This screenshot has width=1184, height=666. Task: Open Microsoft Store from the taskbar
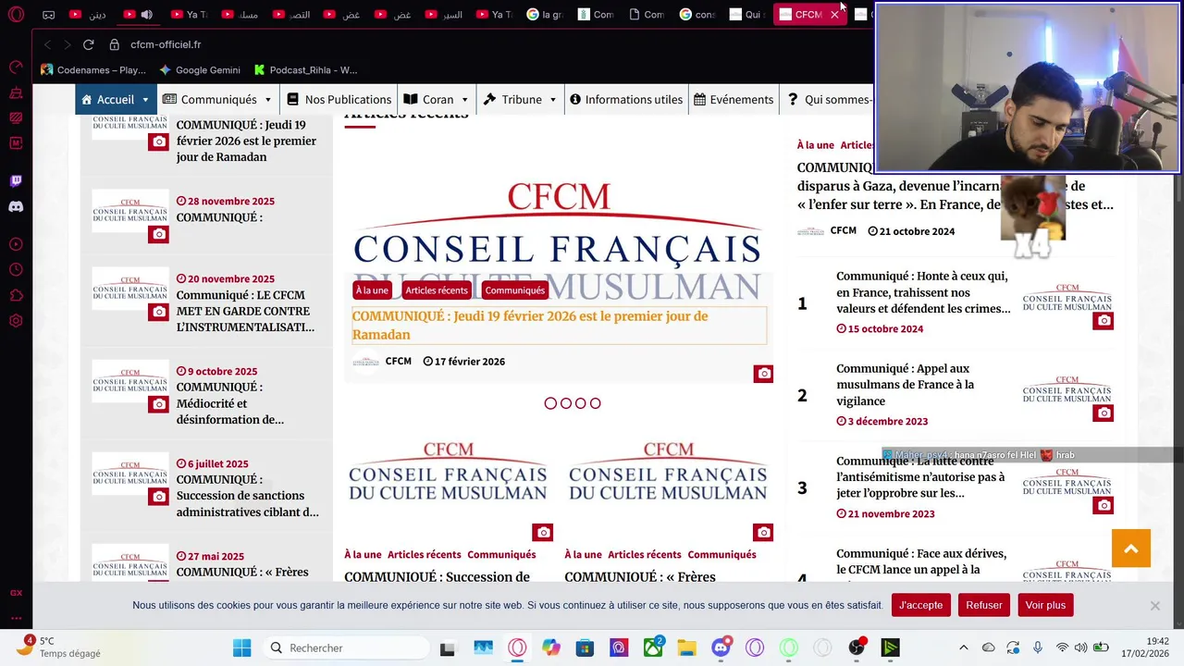pos(585,647)
